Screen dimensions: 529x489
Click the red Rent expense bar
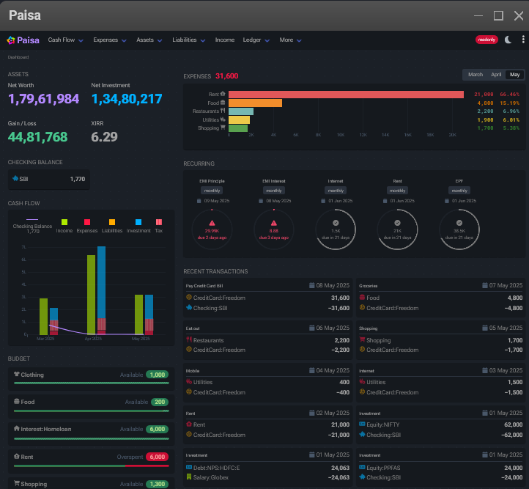pyautogui.click(x=346, y=95)
